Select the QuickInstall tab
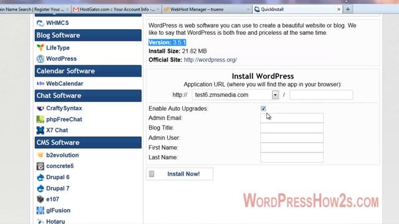 (x=297, y=9)
